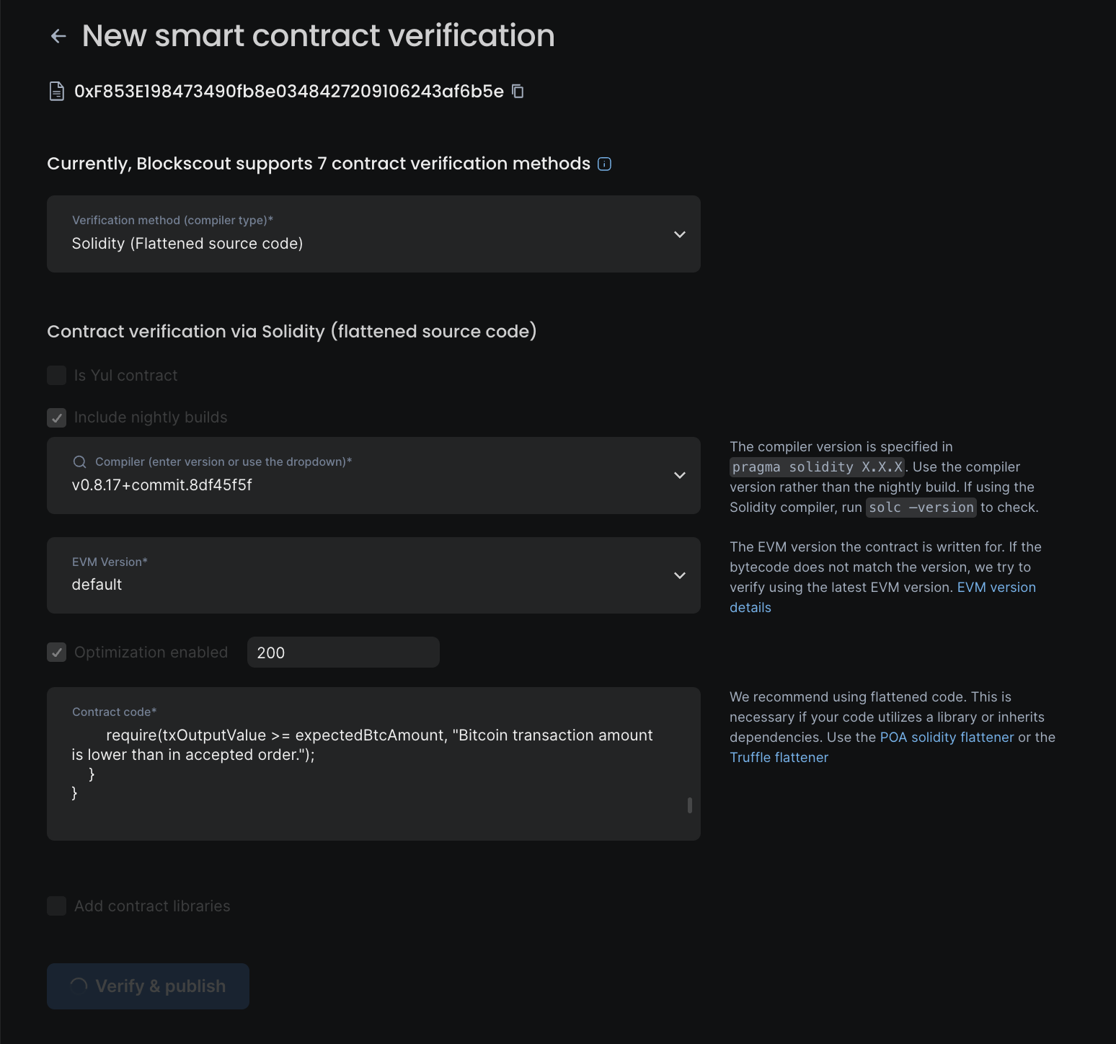
Task: Open the EVM Version dropdown
Action: [678, 575]
